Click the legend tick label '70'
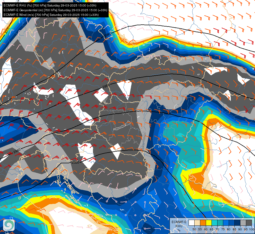This screenshot has width=255, height=234. [x=217, y=229]
